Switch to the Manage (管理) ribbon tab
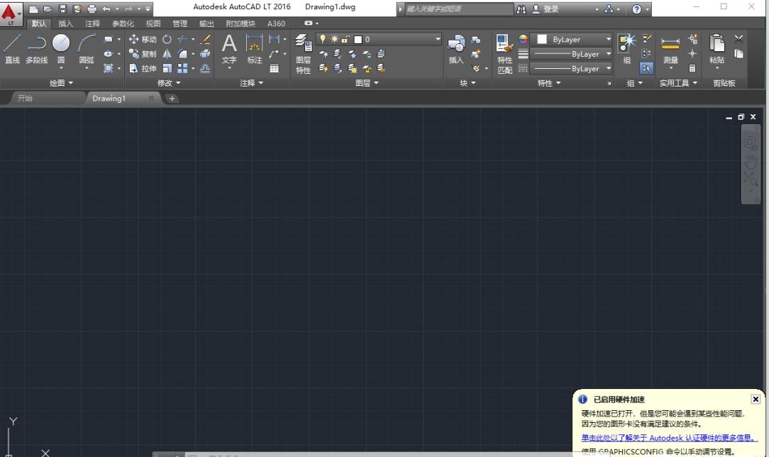The height and width of the screenshot is (457, 769). 179,23
